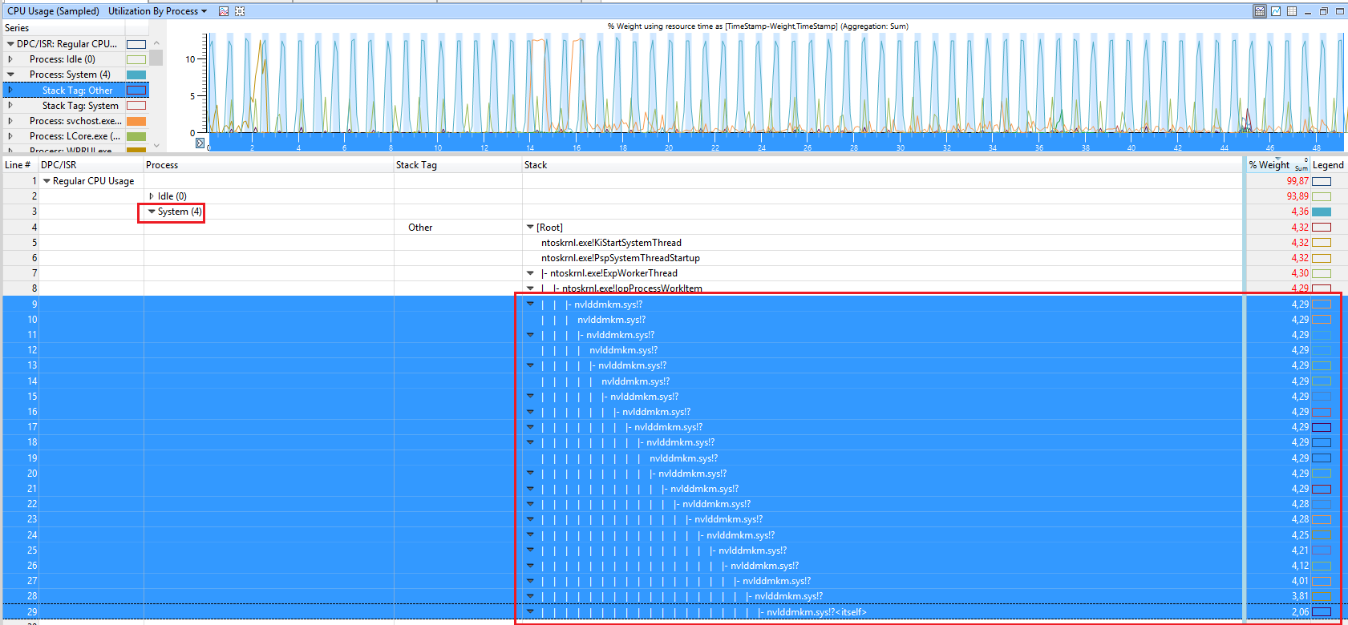This screenshot has width=1348, height=625.
Task: Toggle legend box for KiStartSystemThread row
Action: pyautogui.click(x=1322, y=243)
